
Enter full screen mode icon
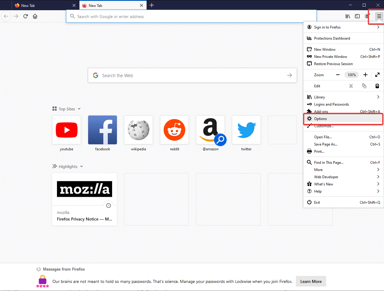pos(377,75)
